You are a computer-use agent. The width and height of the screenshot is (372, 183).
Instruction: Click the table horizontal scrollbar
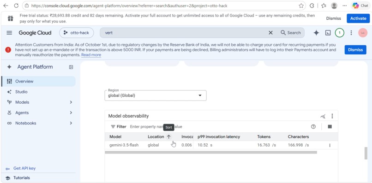(x=211, y=153)
